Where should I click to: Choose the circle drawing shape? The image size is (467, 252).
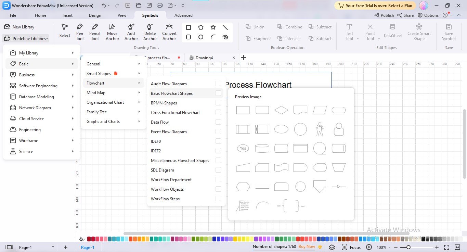(x=201, y=37)
